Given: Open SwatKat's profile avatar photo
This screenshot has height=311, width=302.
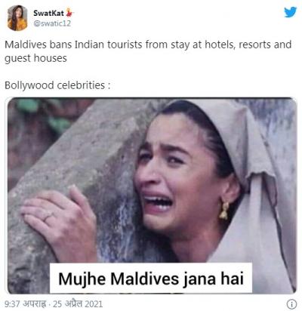Looking at the screenshot, I should [17, 17].
